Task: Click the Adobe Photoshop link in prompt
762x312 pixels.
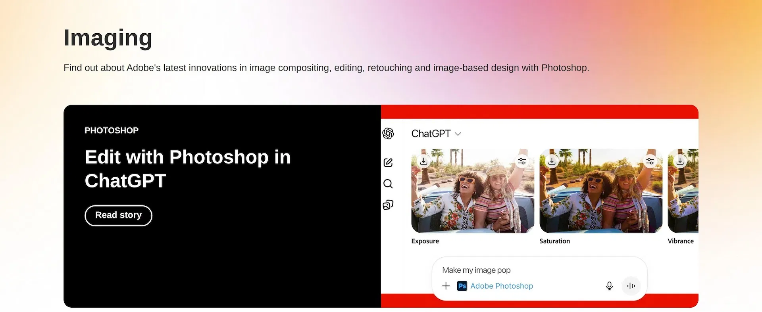Action: tap(502, 286)
